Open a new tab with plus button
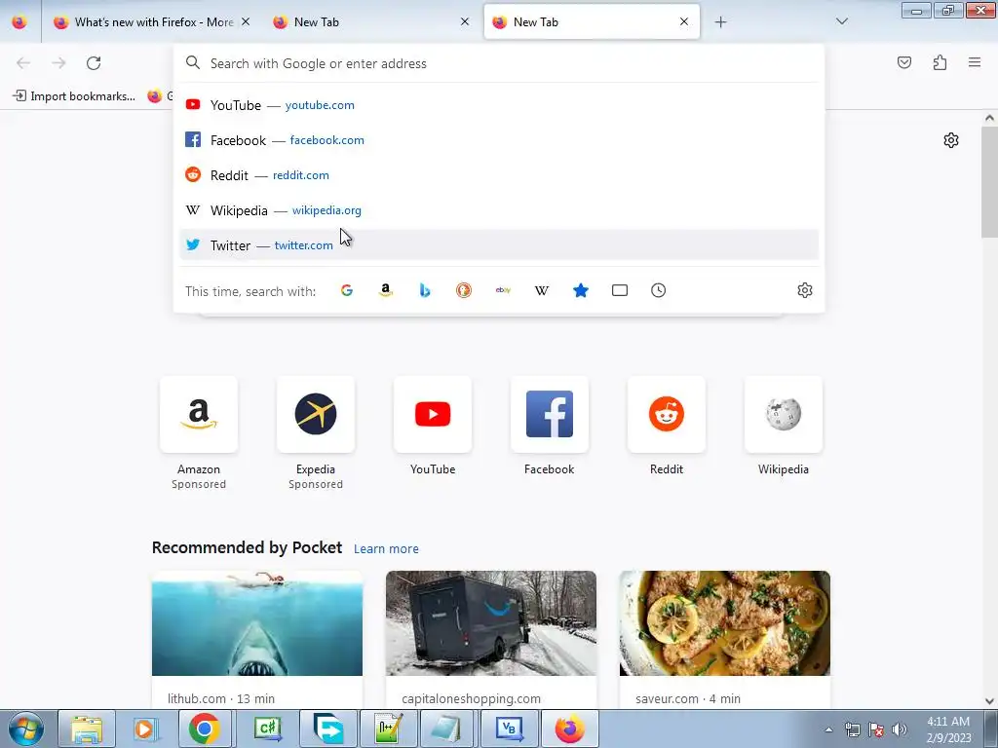Screen dimensions: 998x748 click(720, 22)
